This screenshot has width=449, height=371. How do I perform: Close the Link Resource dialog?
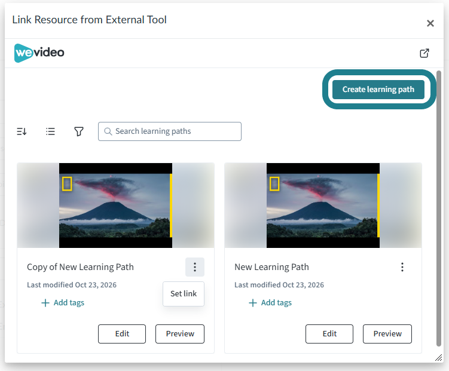click(x=430, y=23)
